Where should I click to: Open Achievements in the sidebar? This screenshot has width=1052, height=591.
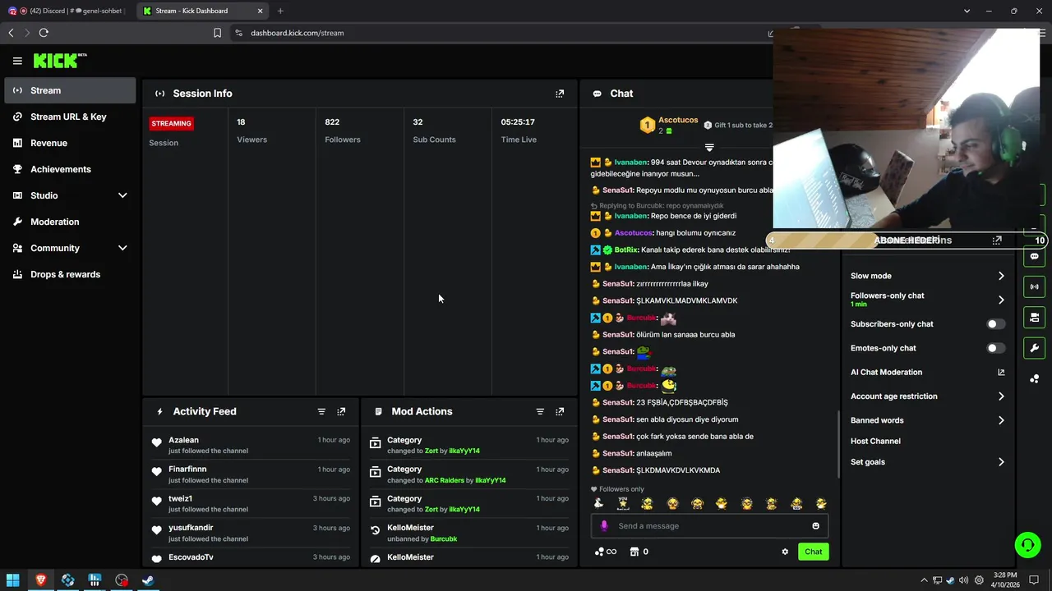point(70,169)
